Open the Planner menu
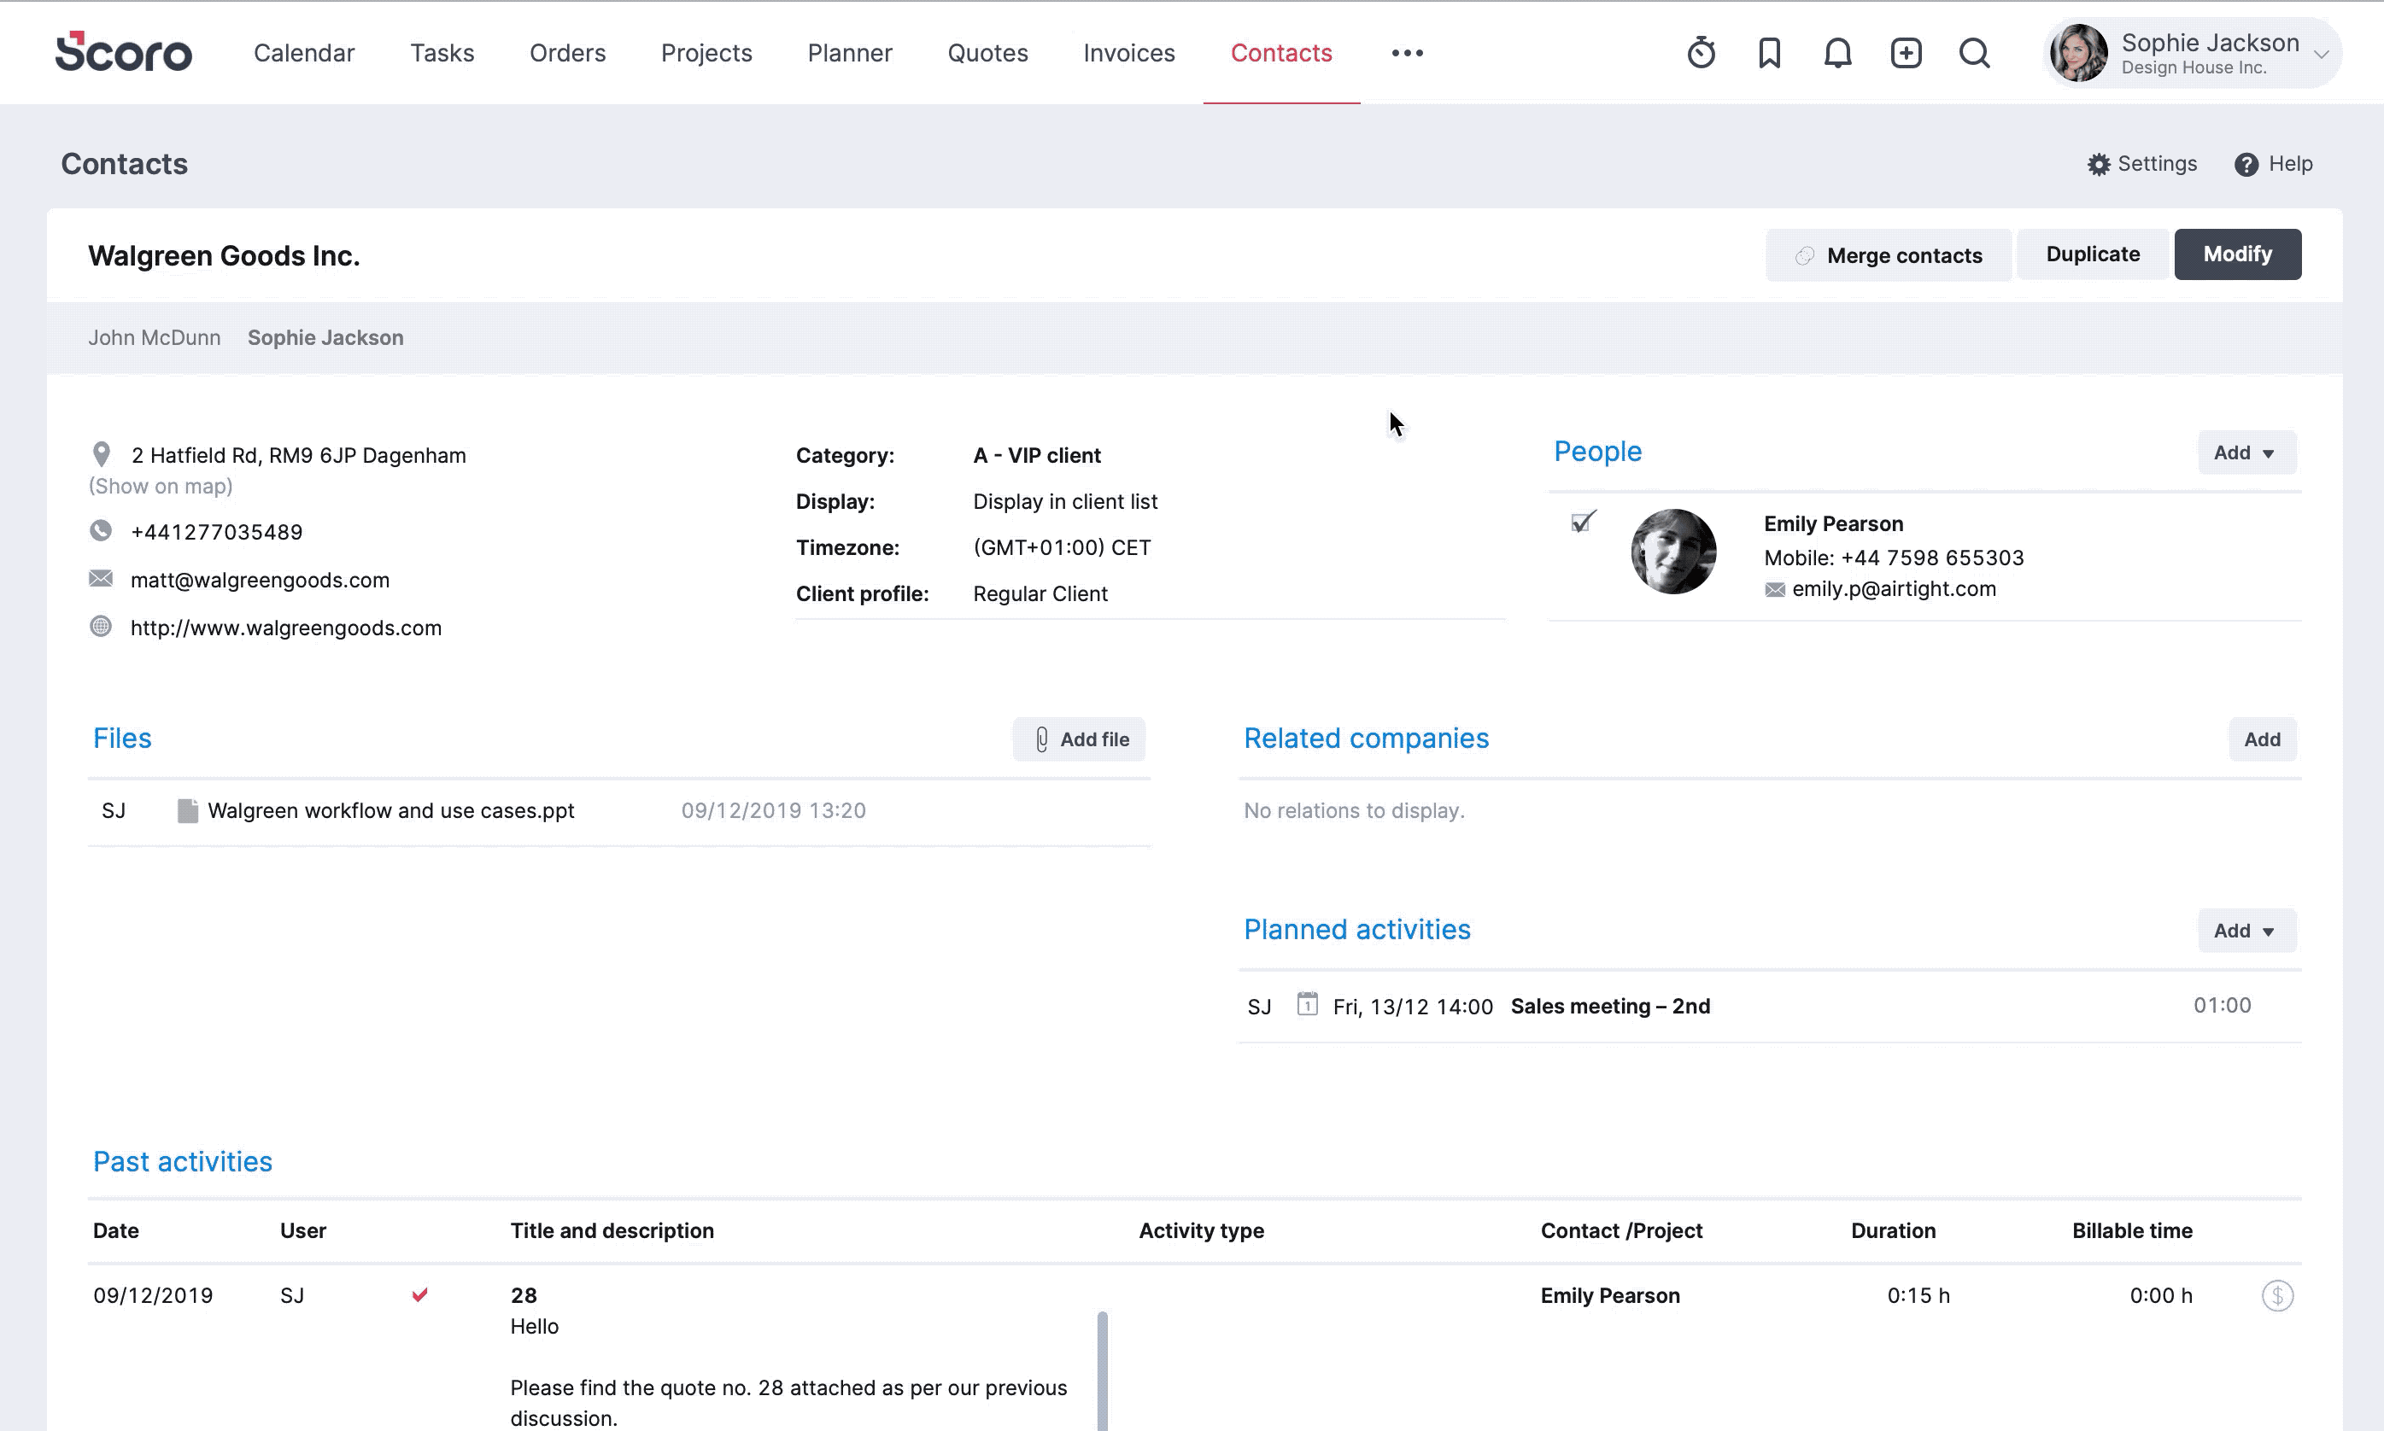The image size is (2384, 1431). 850,53
